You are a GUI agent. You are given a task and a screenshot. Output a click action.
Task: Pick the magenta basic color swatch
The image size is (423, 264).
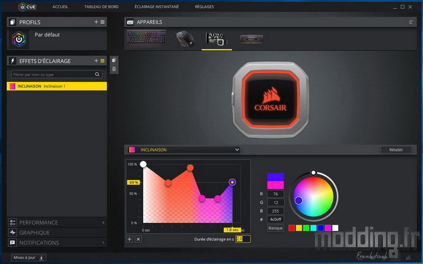pos(328,228)
